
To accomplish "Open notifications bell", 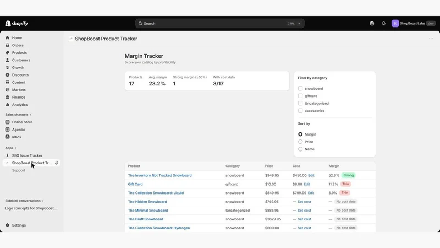I will click(383, 23).
